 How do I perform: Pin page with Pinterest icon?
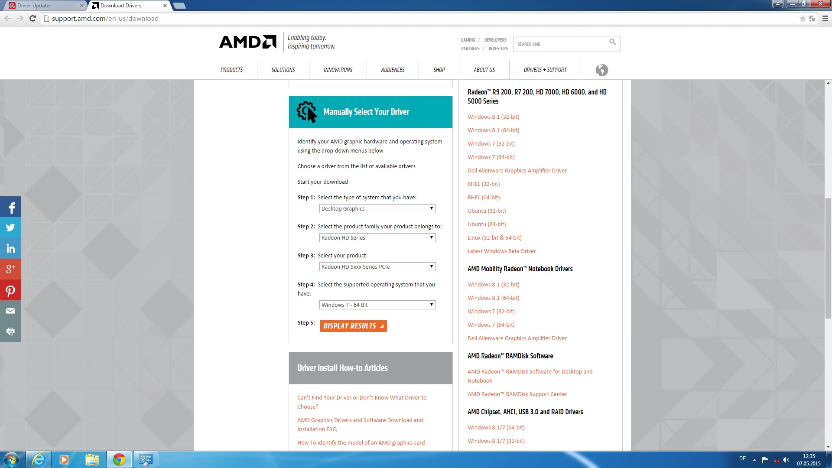(x=10, y=290)
